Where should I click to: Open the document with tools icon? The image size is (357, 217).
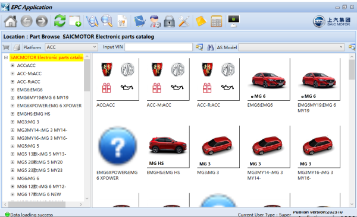(x=122, y=21)
